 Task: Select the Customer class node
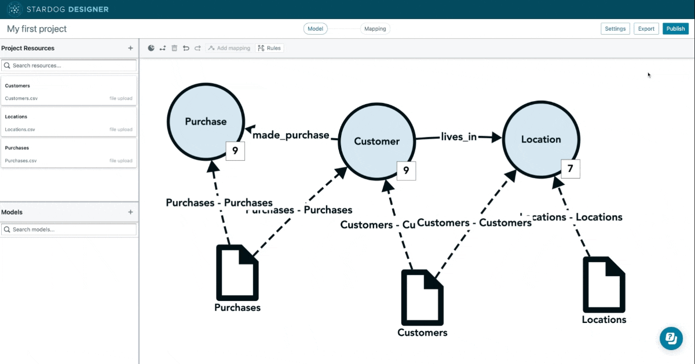point(376,141)
